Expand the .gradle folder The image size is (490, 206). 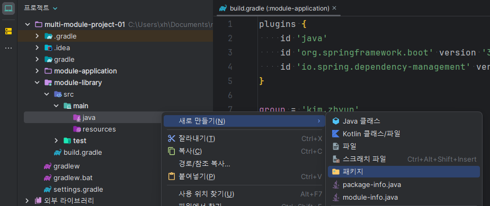(x=37, y=36)
